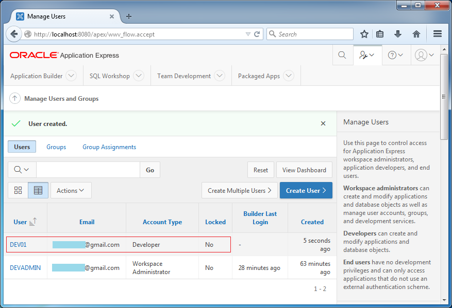Click the Email column header

pyautogui.click(x=87, y=222)
